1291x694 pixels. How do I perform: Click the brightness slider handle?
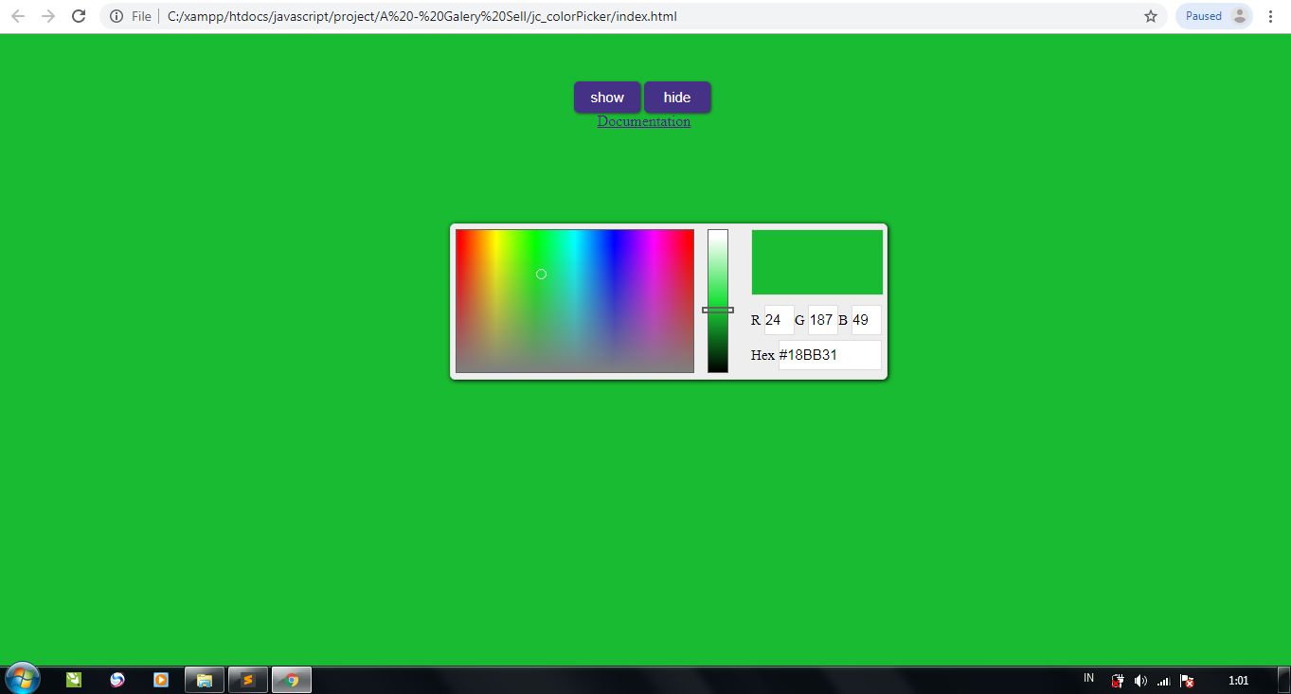point(718,310)
